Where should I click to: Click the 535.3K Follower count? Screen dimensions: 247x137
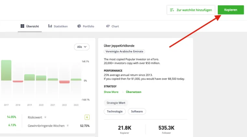(166, 128)
